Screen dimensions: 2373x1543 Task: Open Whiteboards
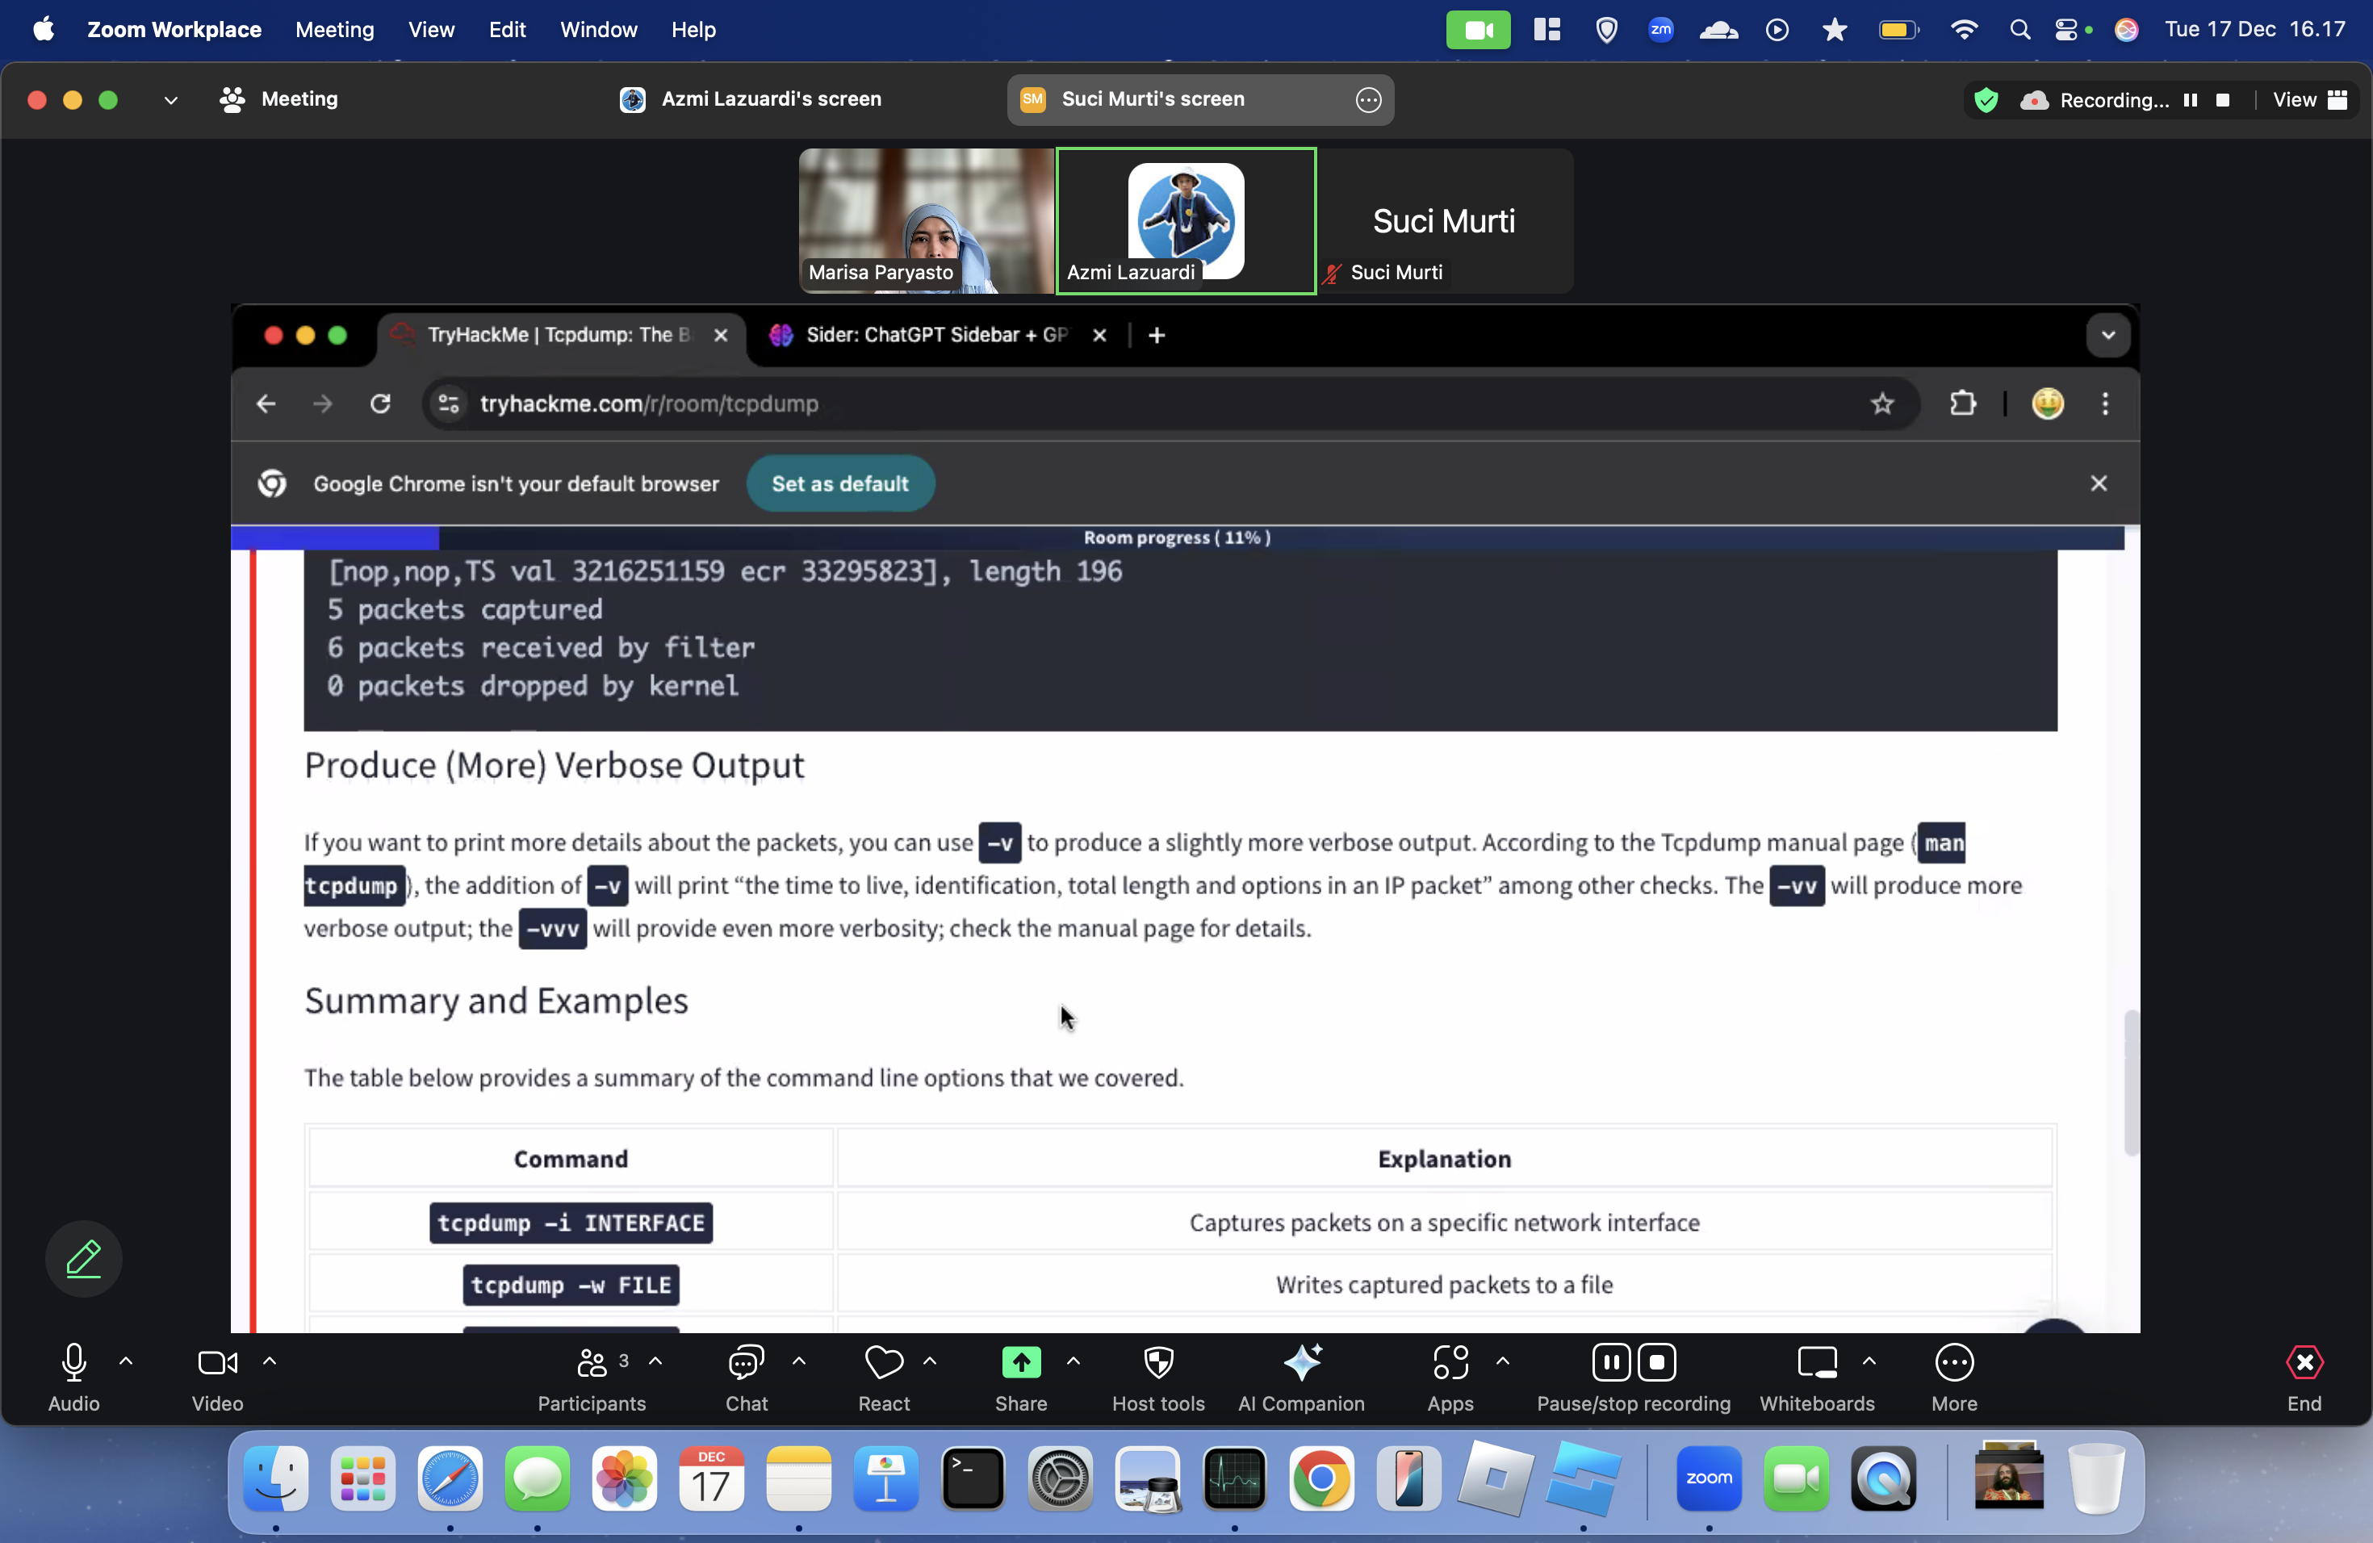point(1817,1378)
